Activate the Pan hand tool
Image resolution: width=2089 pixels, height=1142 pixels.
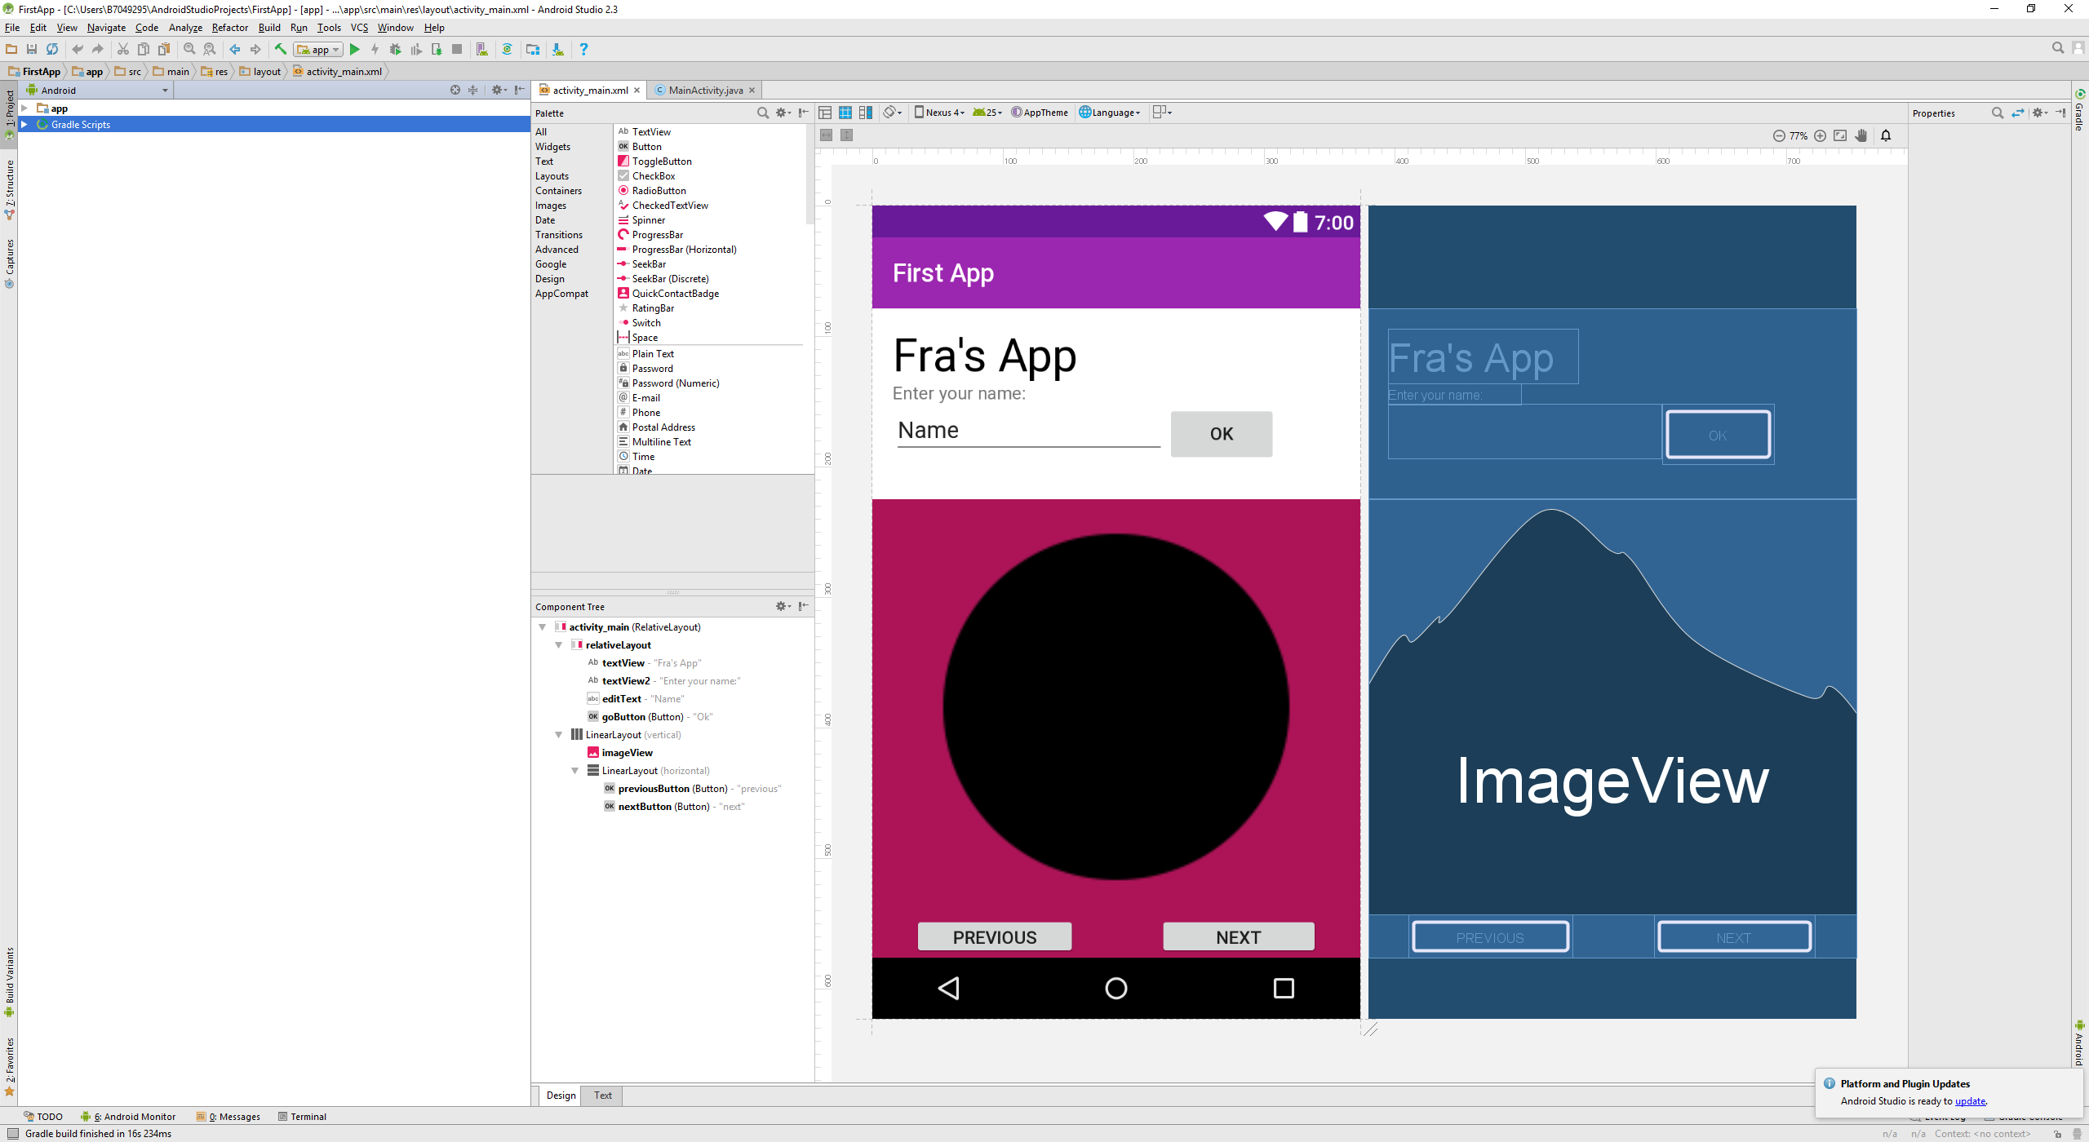[1861, 136]
